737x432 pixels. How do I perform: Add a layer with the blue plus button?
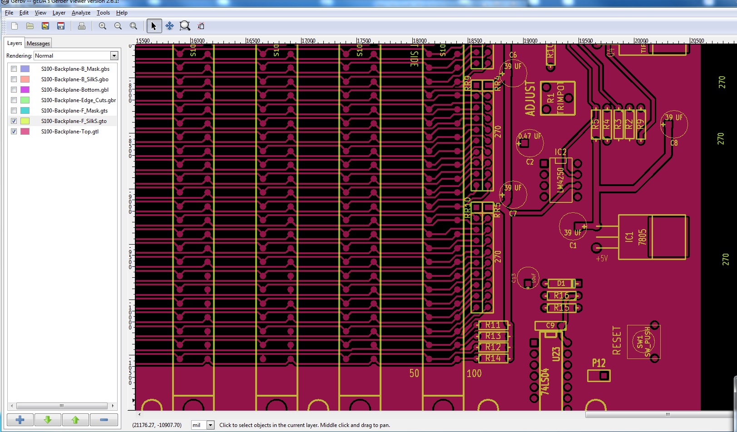tap(20, 420)
